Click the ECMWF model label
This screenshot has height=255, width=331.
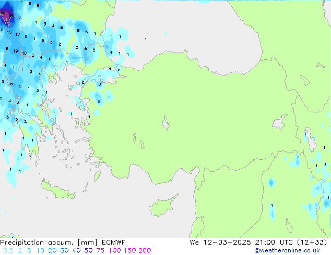pos(114,243)
